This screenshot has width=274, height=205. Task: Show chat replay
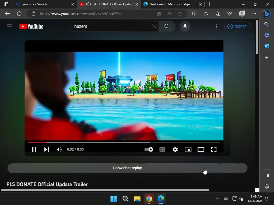tap(127, 168)
